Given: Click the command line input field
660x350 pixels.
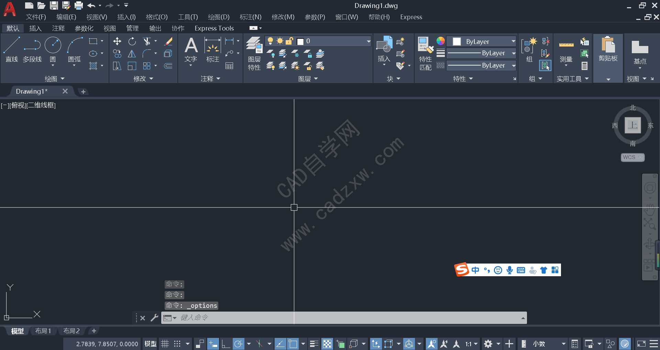Looking at the screenshot, I should tap(344, 318).
